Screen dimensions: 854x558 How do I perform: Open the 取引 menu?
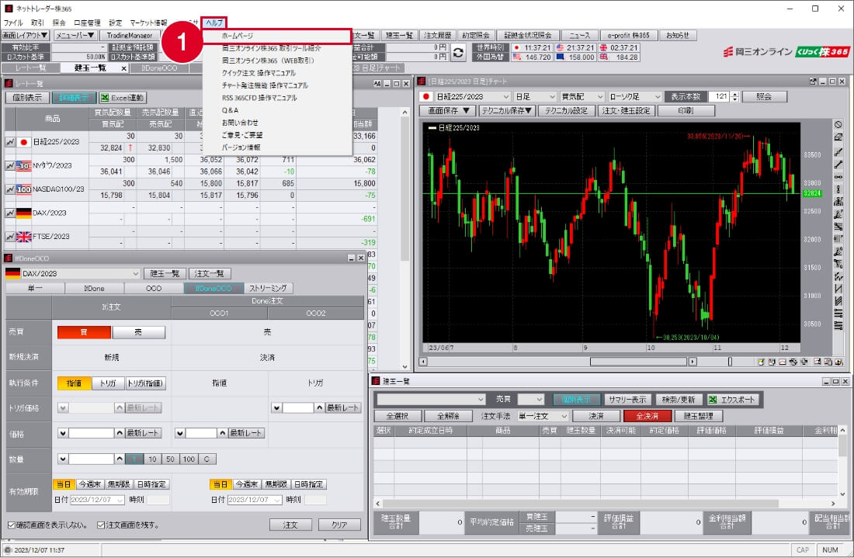point(37,23)
